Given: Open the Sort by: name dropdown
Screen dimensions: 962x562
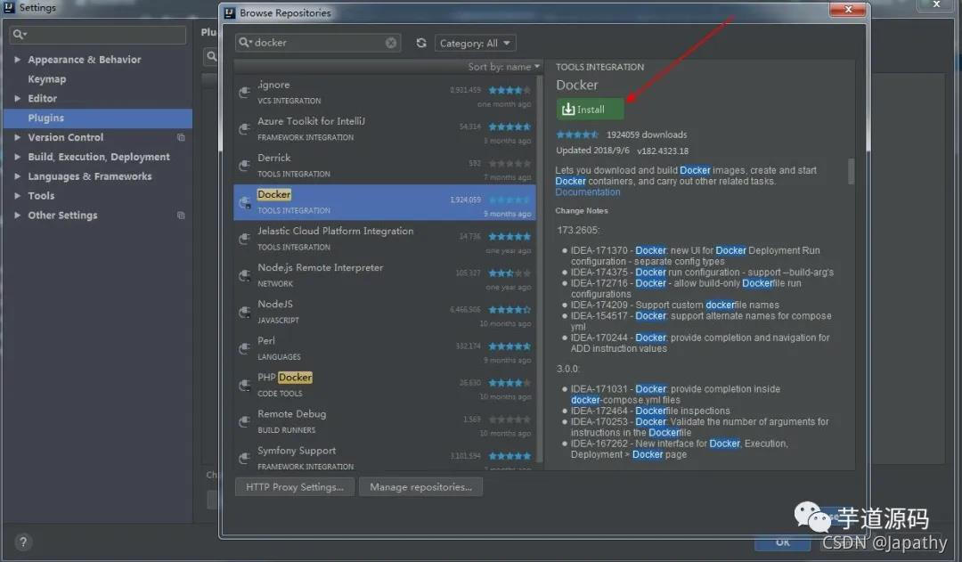Looking at the screenshot, I should 503,66.
